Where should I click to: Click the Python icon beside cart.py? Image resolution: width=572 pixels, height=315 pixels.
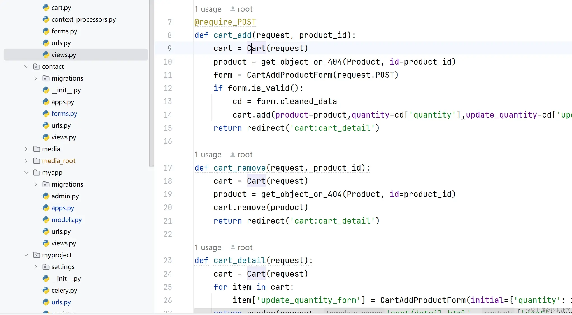pos(46,8)
